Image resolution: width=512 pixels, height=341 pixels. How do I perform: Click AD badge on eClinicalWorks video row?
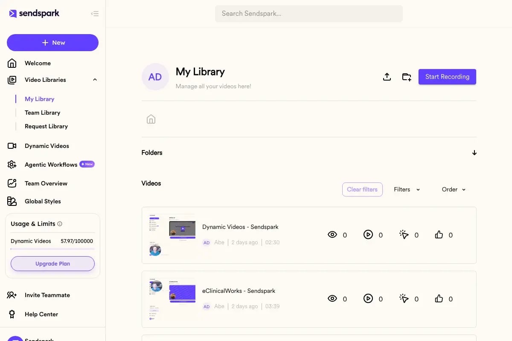pyautogui.click(x=207, y=306)
